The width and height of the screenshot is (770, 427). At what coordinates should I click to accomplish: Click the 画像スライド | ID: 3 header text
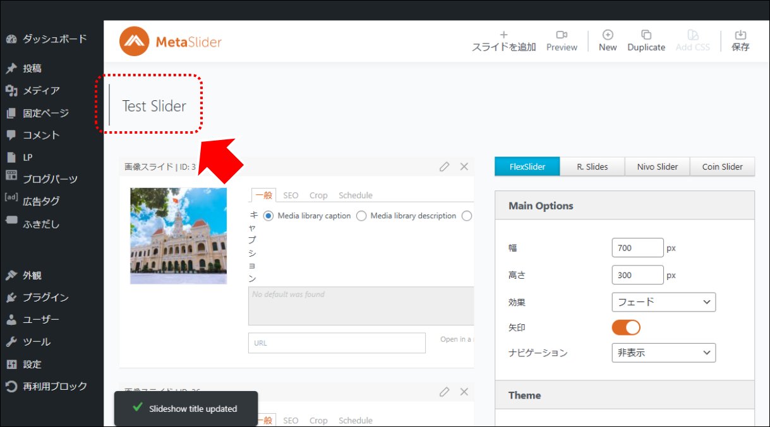tap(160, 167)
